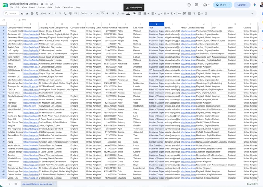Image resolution: width=263 pixels, height=187 pixels.
Task: Open the functions sigma menu
Action: (206, 14)
